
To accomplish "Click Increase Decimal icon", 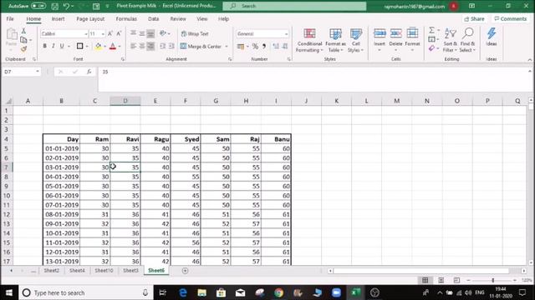I will point(276,47).
